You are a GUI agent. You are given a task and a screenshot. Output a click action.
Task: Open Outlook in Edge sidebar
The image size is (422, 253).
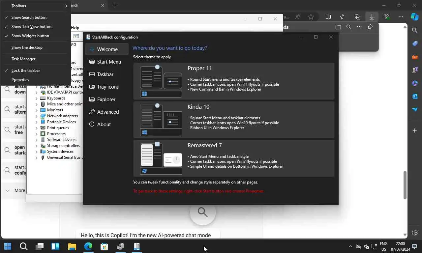(x=415, y=96)
